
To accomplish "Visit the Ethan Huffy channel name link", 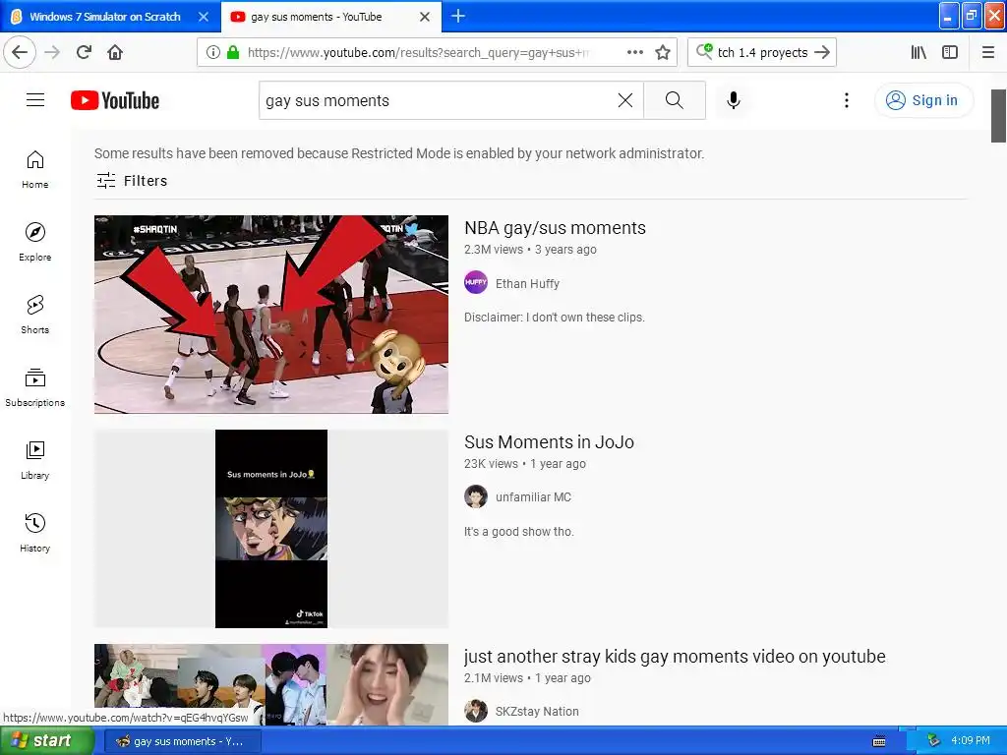I will point(527,284).
